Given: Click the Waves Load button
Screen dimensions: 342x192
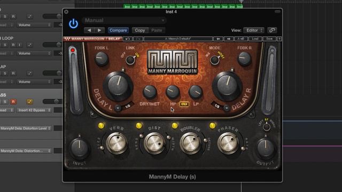Looking at the screenshot, I should point(255,39).
